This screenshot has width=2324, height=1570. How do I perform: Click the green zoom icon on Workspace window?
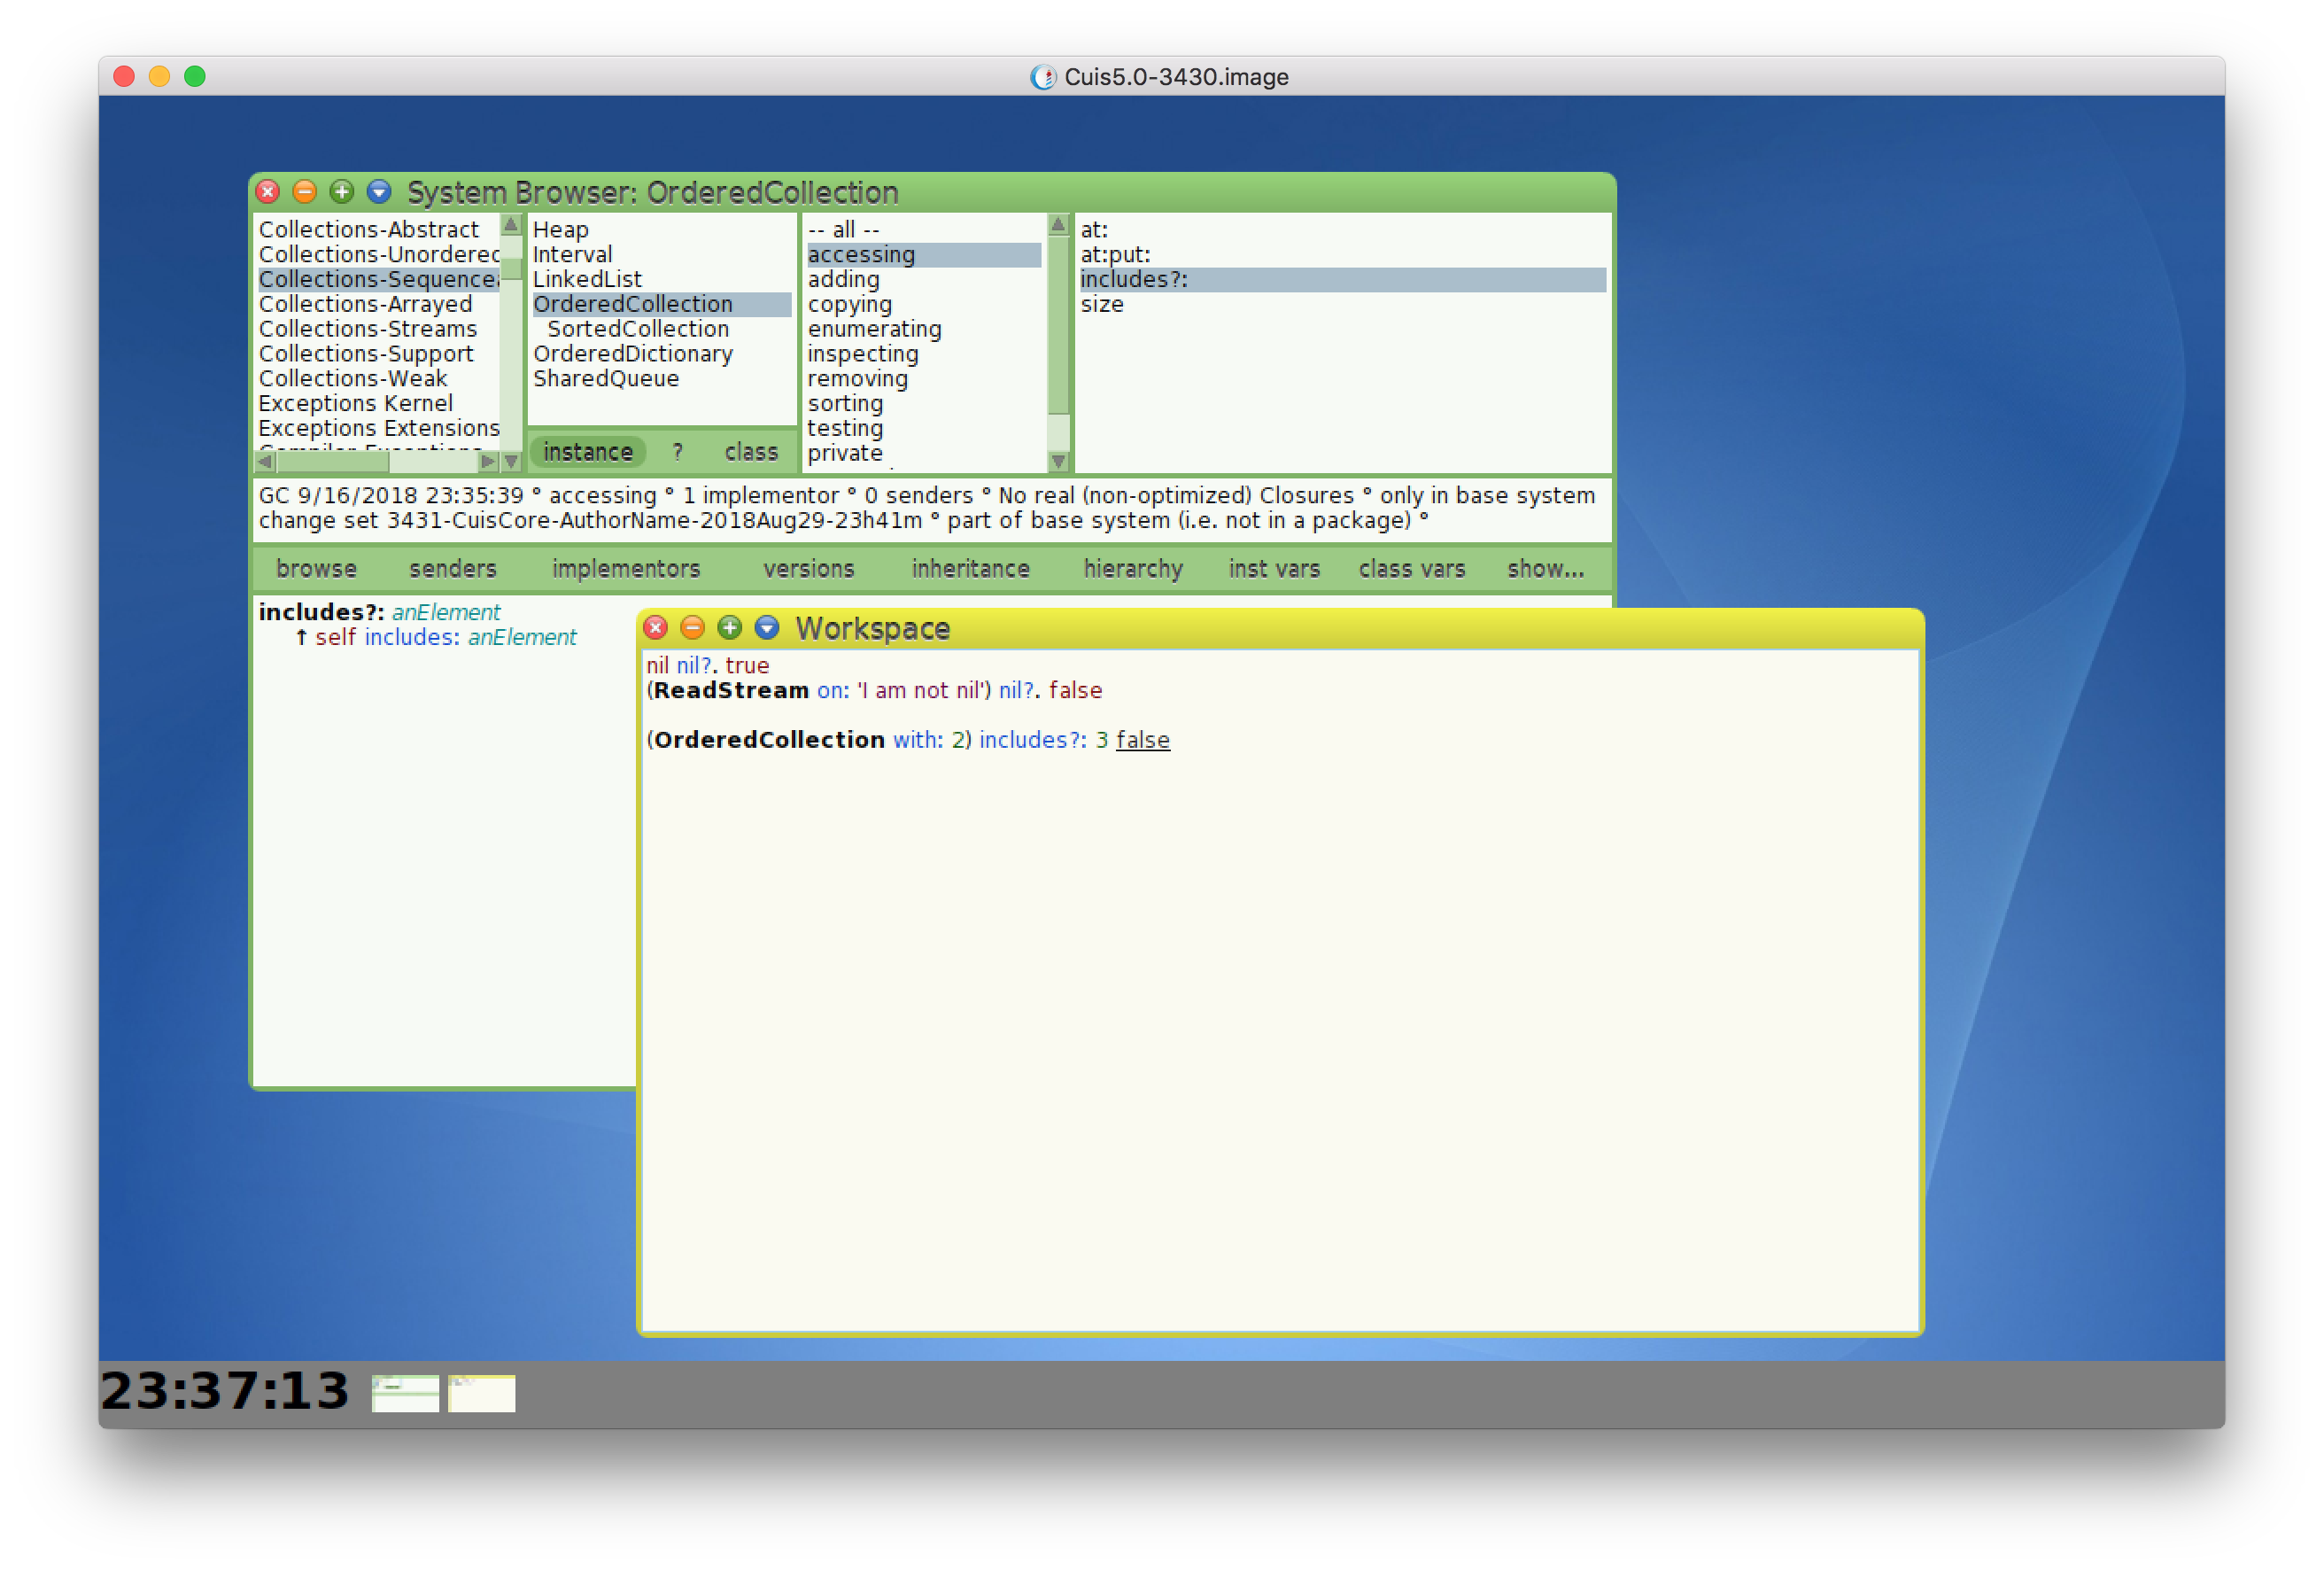pyautogui.click(x=729, y=627)
